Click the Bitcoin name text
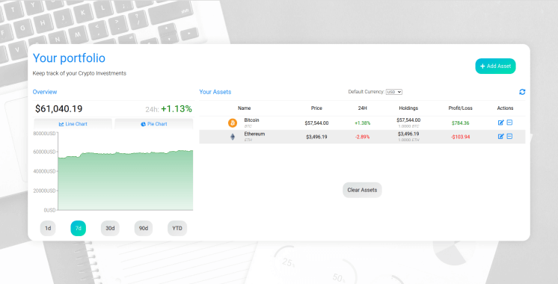The height and width of the screenshot is (284, 558). (251, 120)
